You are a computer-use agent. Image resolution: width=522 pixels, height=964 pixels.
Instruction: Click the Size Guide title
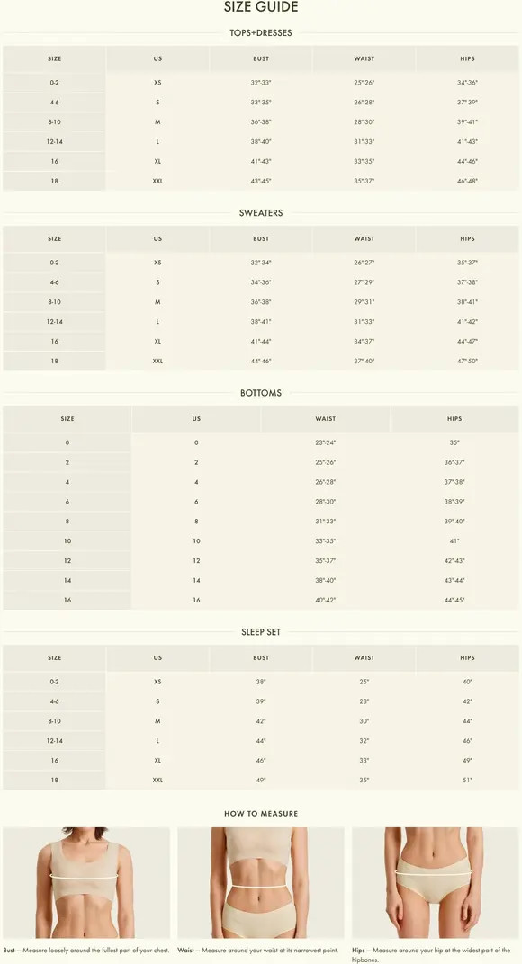point(261,7)
